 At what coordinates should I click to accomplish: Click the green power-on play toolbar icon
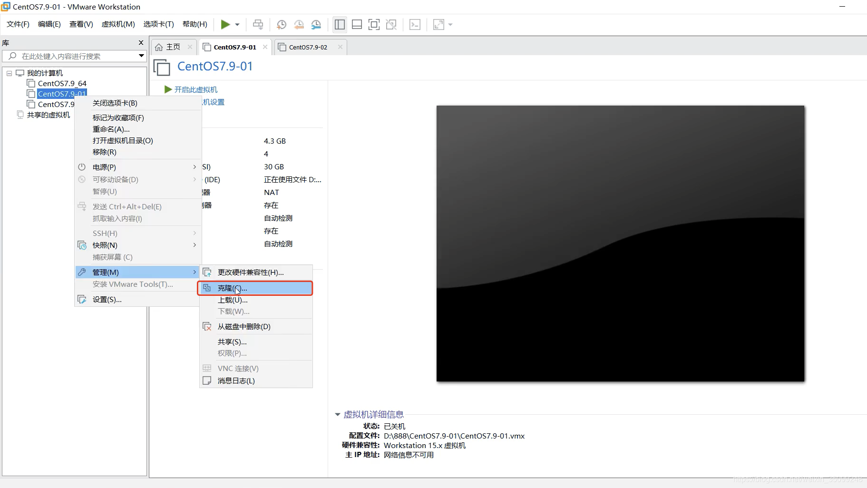pos(225,24)
